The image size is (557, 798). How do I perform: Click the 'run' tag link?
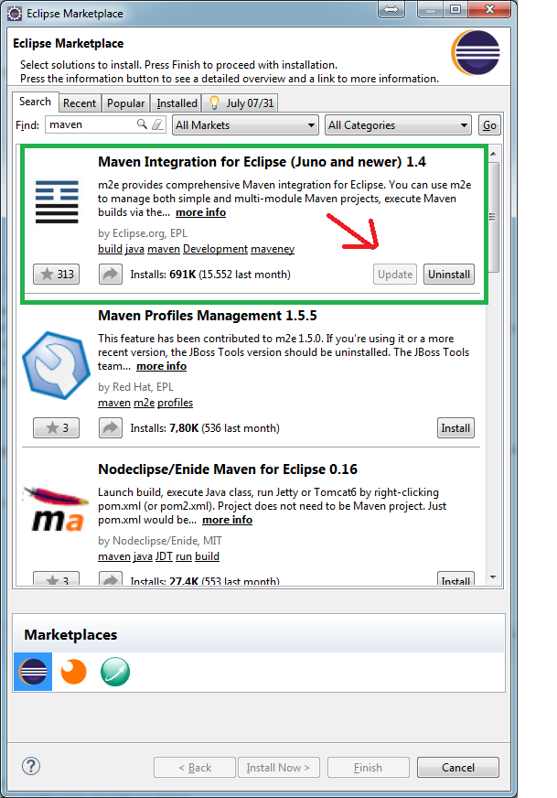tap(184, 556)
